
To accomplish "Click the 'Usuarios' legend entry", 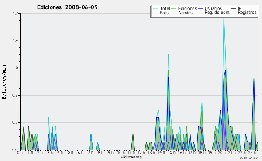I will (210, 8).
